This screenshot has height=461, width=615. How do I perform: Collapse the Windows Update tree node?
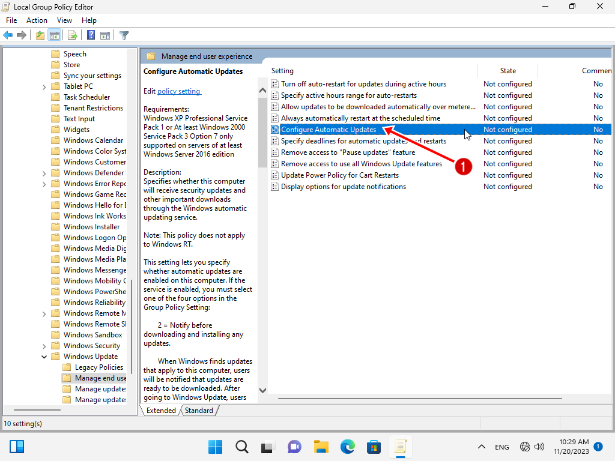coord(44,357)
